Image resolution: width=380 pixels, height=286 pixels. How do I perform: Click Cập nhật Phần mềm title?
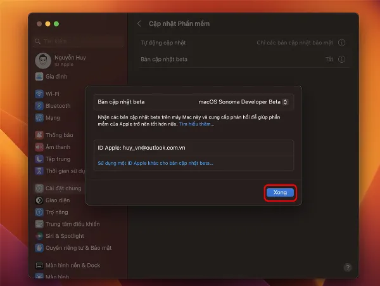[179, 23]
